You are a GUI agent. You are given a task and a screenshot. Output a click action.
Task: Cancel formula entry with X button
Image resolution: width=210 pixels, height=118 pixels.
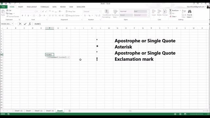(20, 24)
